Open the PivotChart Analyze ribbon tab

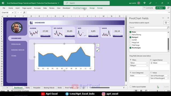80,8
